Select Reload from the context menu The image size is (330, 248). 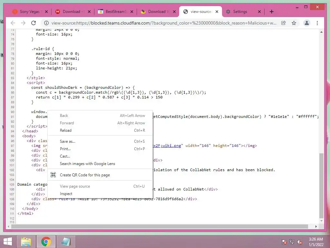pyautogui.click(x=100, y=130)
